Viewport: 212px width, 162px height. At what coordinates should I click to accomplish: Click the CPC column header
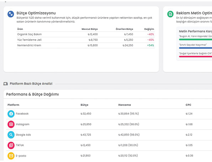point(188,105)
